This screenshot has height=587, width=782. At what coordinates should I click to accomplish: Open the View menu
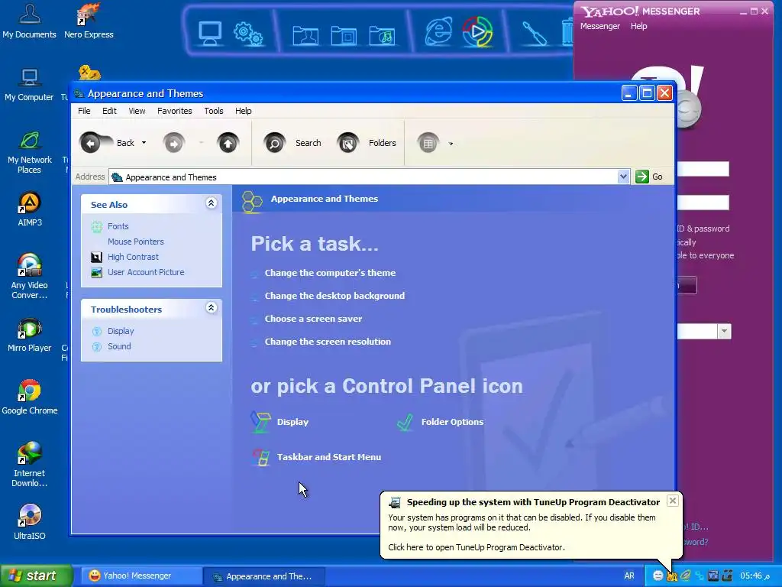[x=137, y=111]
